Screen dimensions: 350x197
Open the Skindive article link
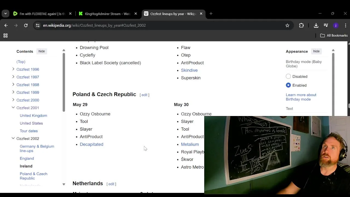pos(189,70)
